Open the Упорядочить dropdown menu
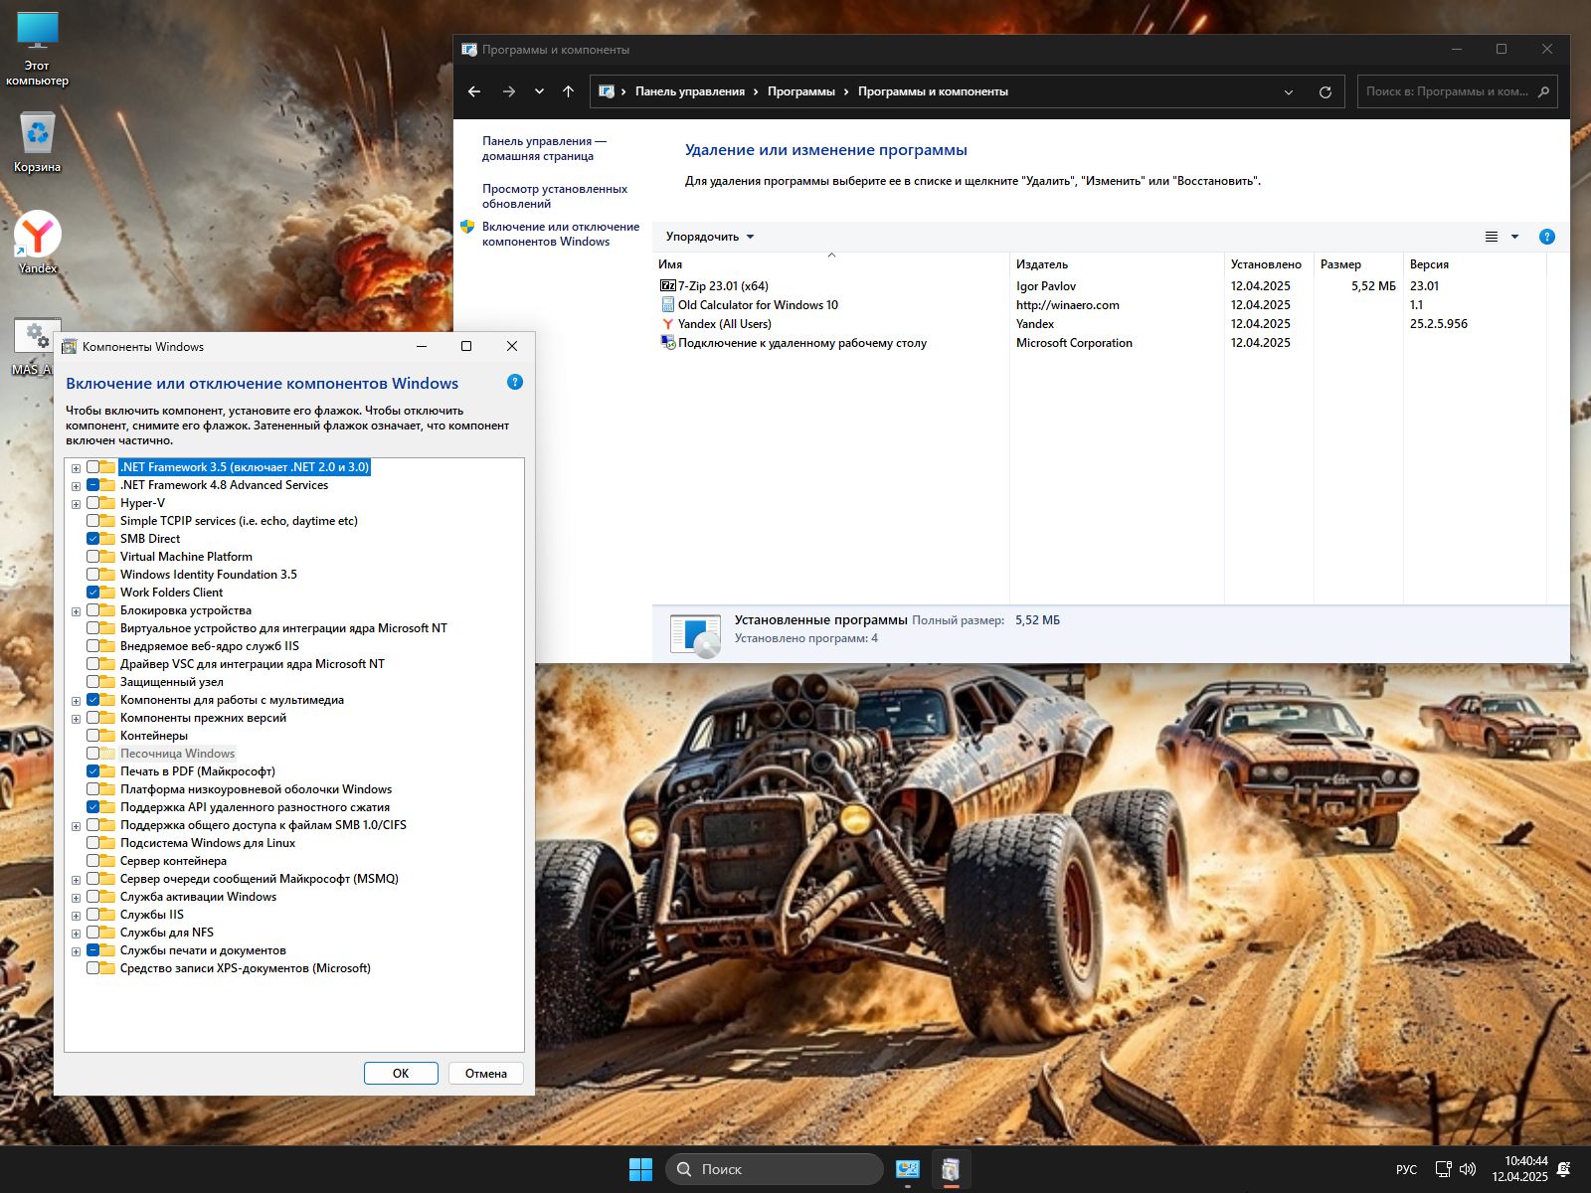The width and height of the screenshot is (1591, 1193). (709, 237)
